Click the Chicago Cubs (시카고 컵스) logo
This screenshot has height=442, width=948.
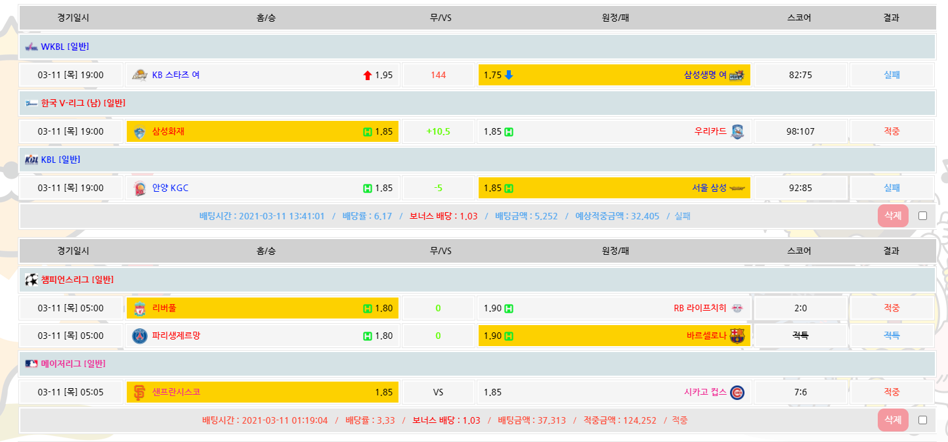[x=737, y=393]
